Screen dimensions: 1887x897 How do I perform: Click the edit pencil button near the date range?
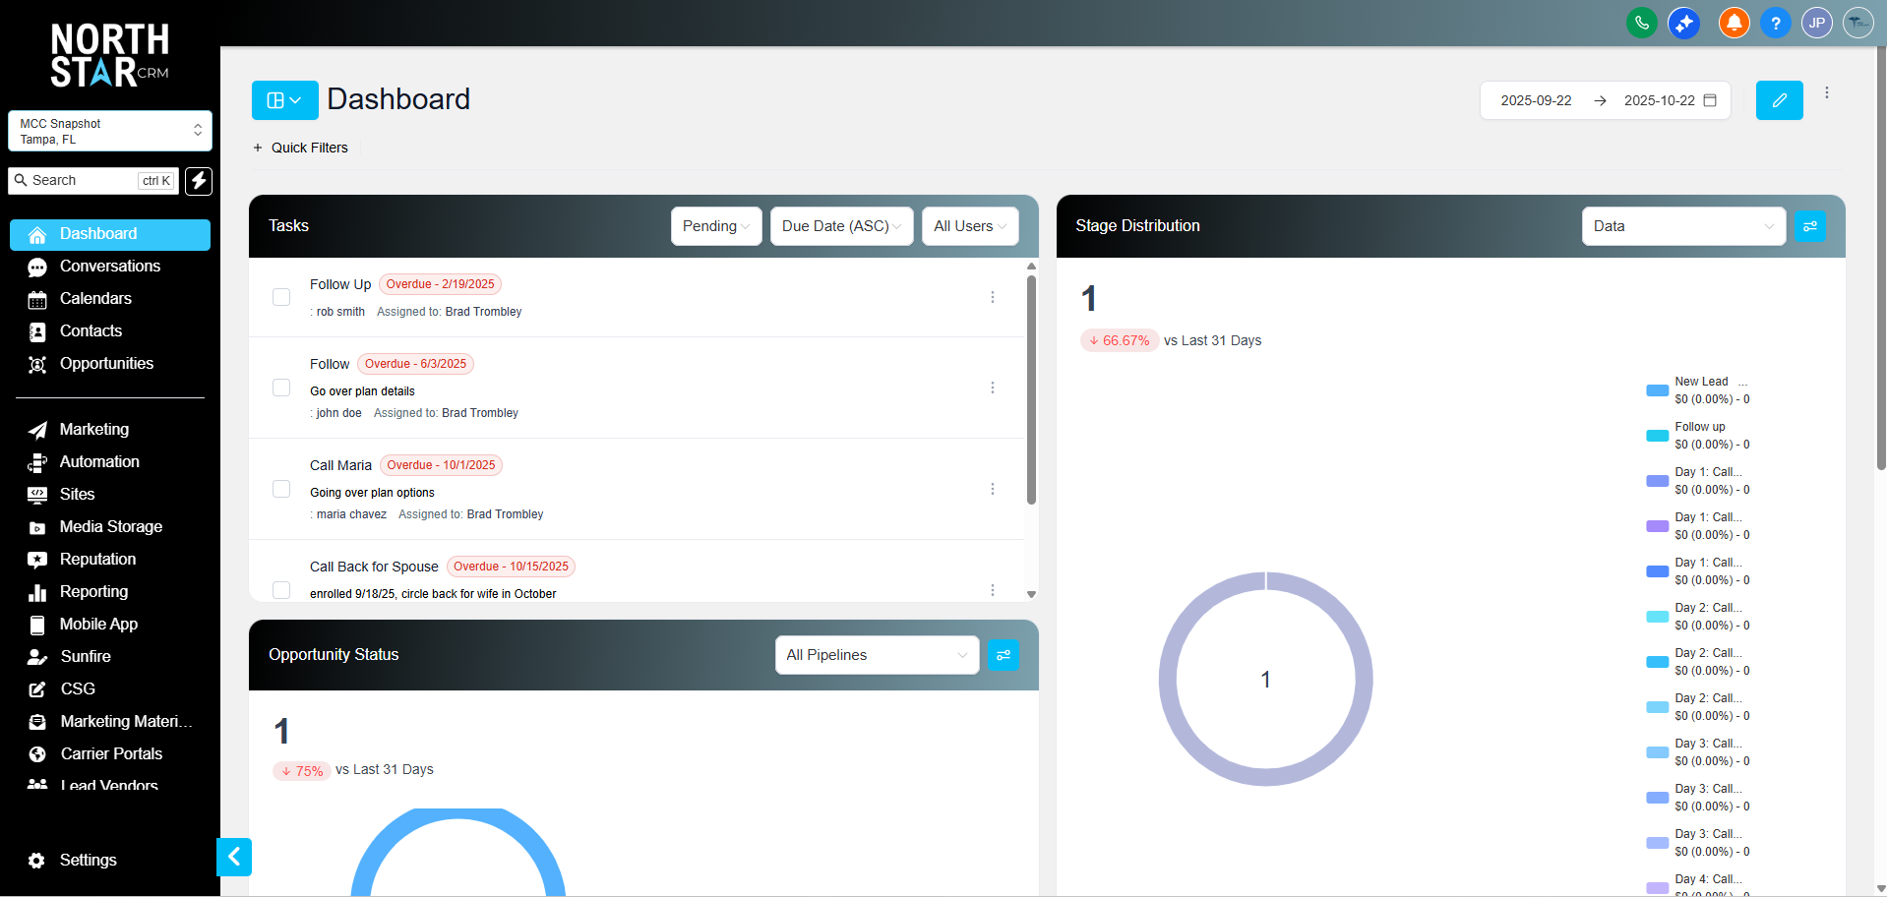(x=1779, y=100)
